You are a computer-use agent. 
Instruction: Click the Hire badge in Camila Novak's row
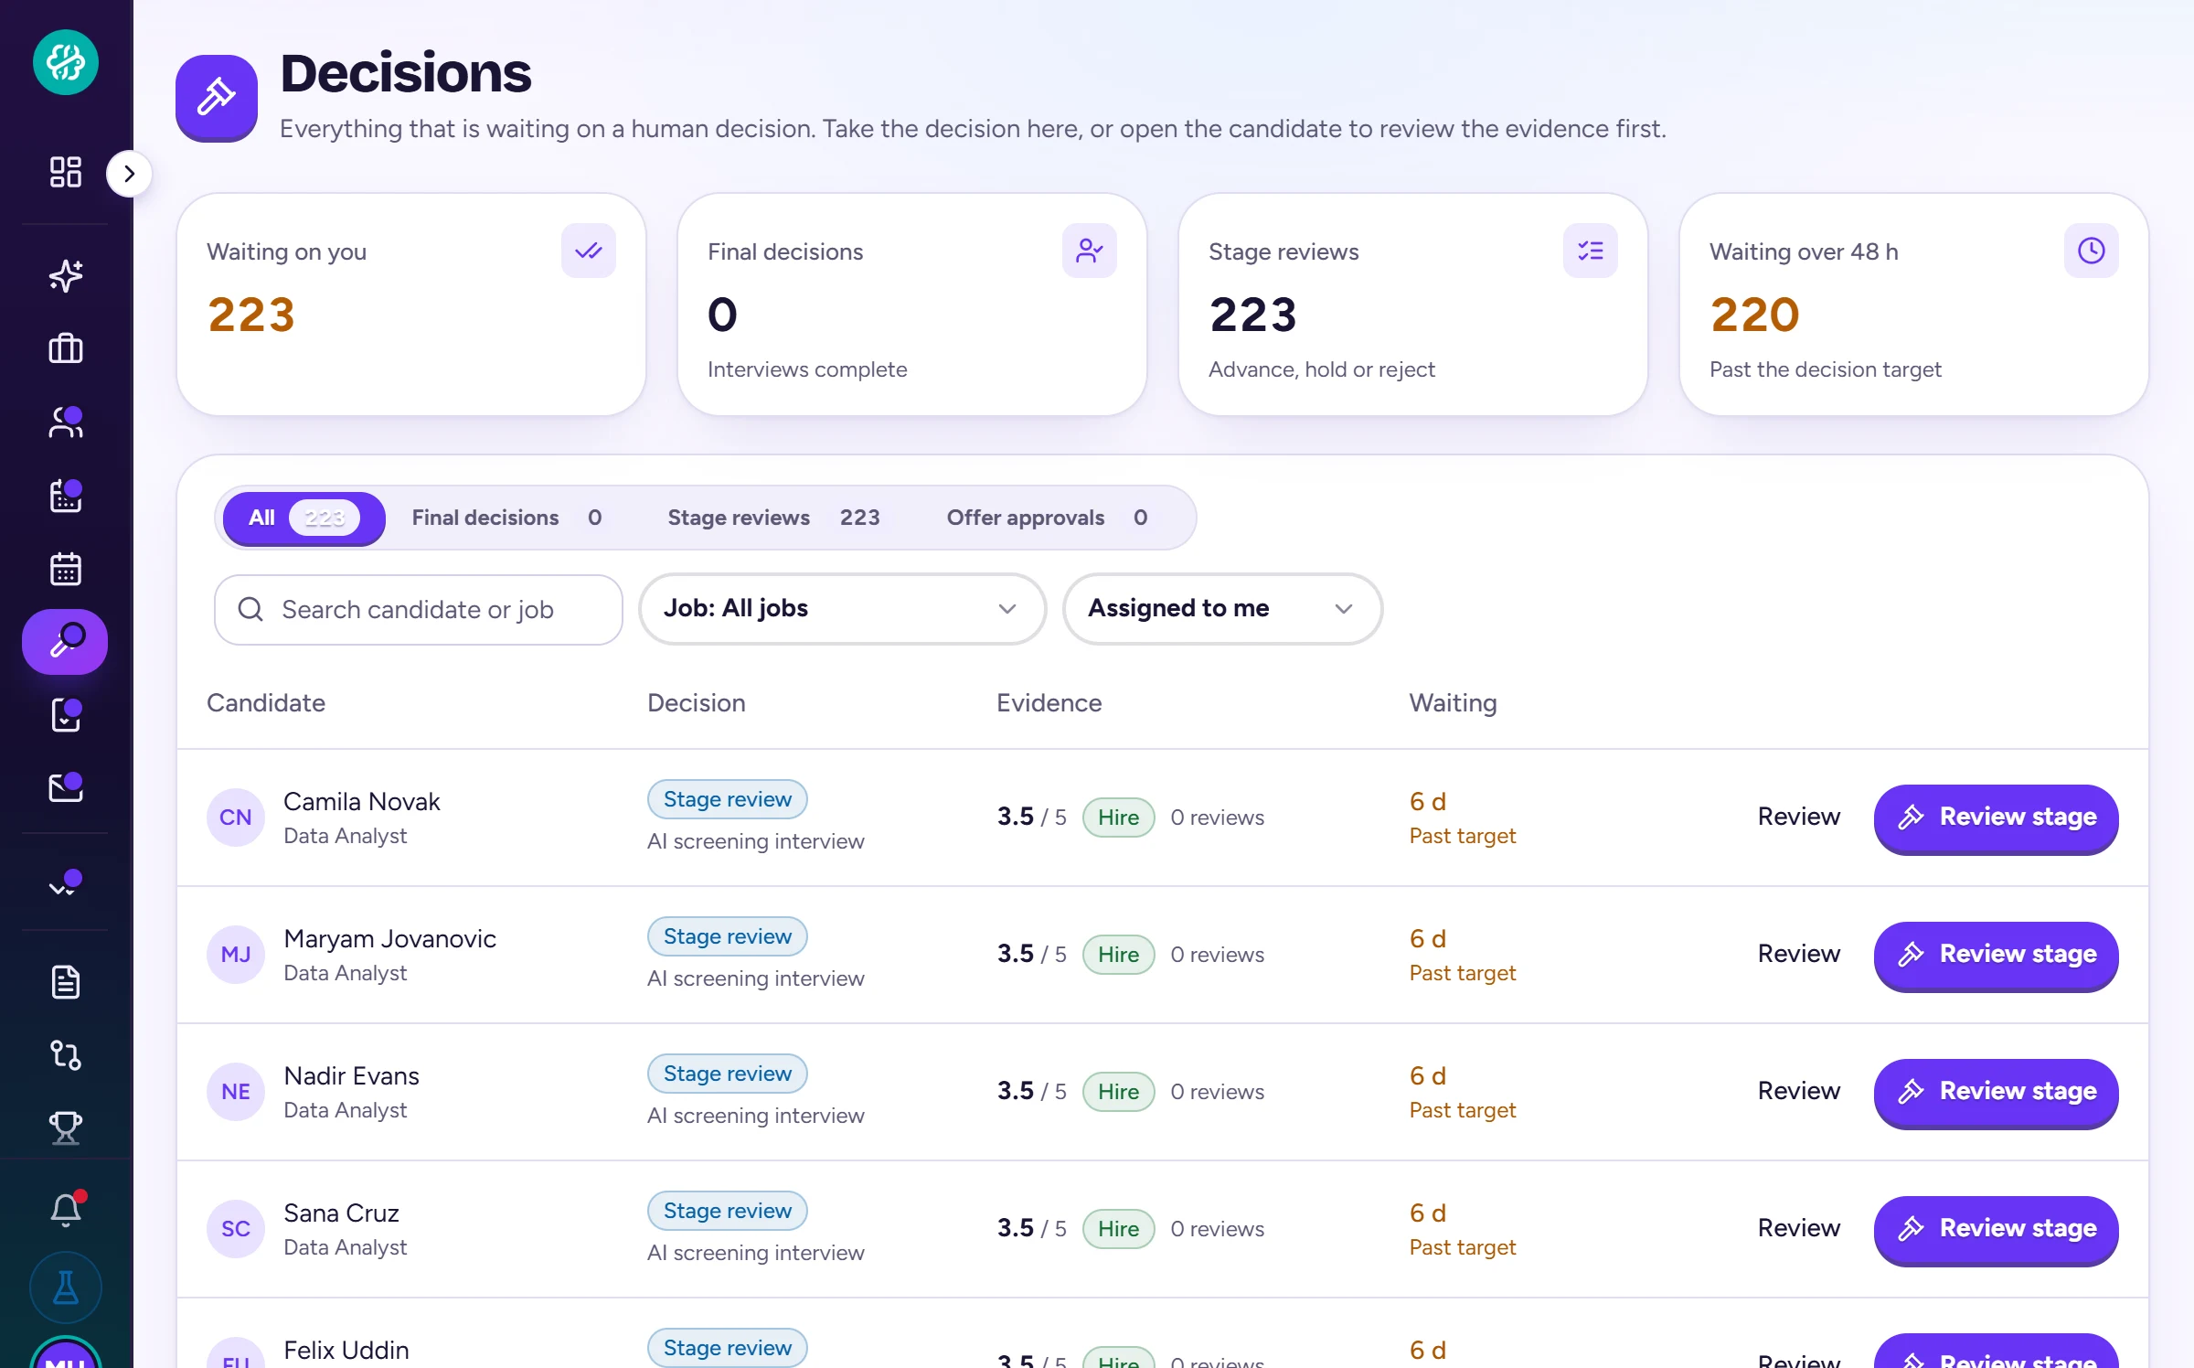(1118, 818)
